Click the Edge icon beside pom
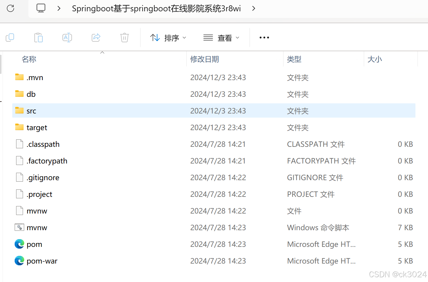The width and height of the screenshot is (428, 282). [19, 244]
